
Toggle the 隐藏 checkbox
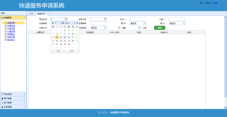point(119,28)
